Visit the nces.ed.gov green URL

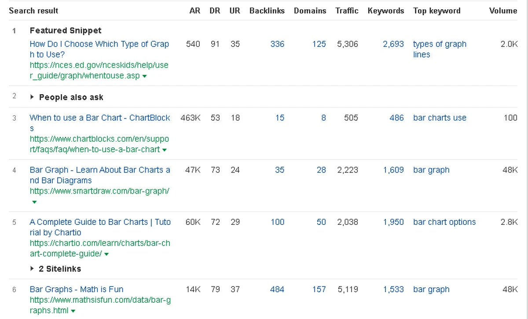coord(99,70)
